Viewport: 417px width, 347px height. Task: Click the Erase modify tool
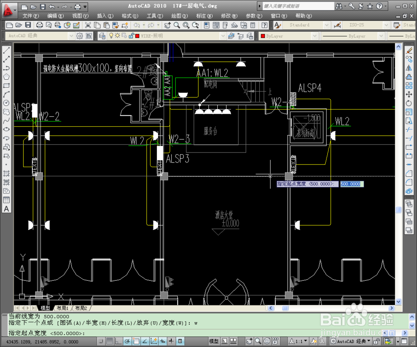[409, 50]
